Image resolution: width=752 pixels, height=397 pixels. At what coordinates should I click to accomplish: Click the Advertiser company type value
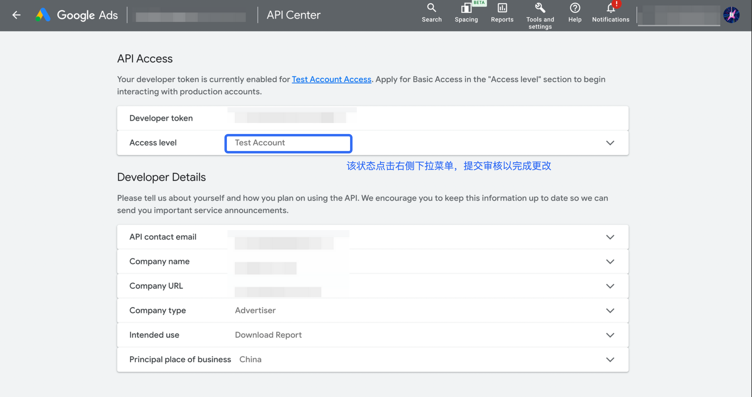pyautogui.click(x=255, y=311)
